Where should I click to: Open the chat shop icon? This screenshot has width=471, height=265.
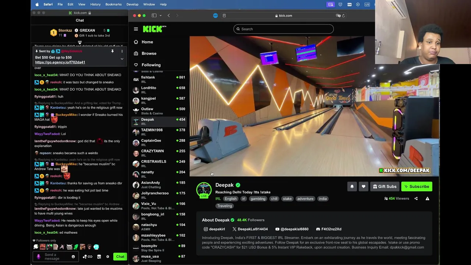pyautogui.click(x=99, y=257)
